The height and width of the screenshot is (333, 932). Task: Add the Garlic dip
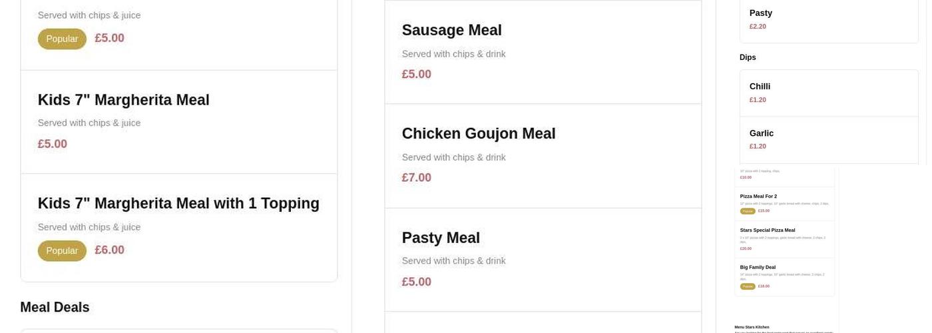pos(761,133)
